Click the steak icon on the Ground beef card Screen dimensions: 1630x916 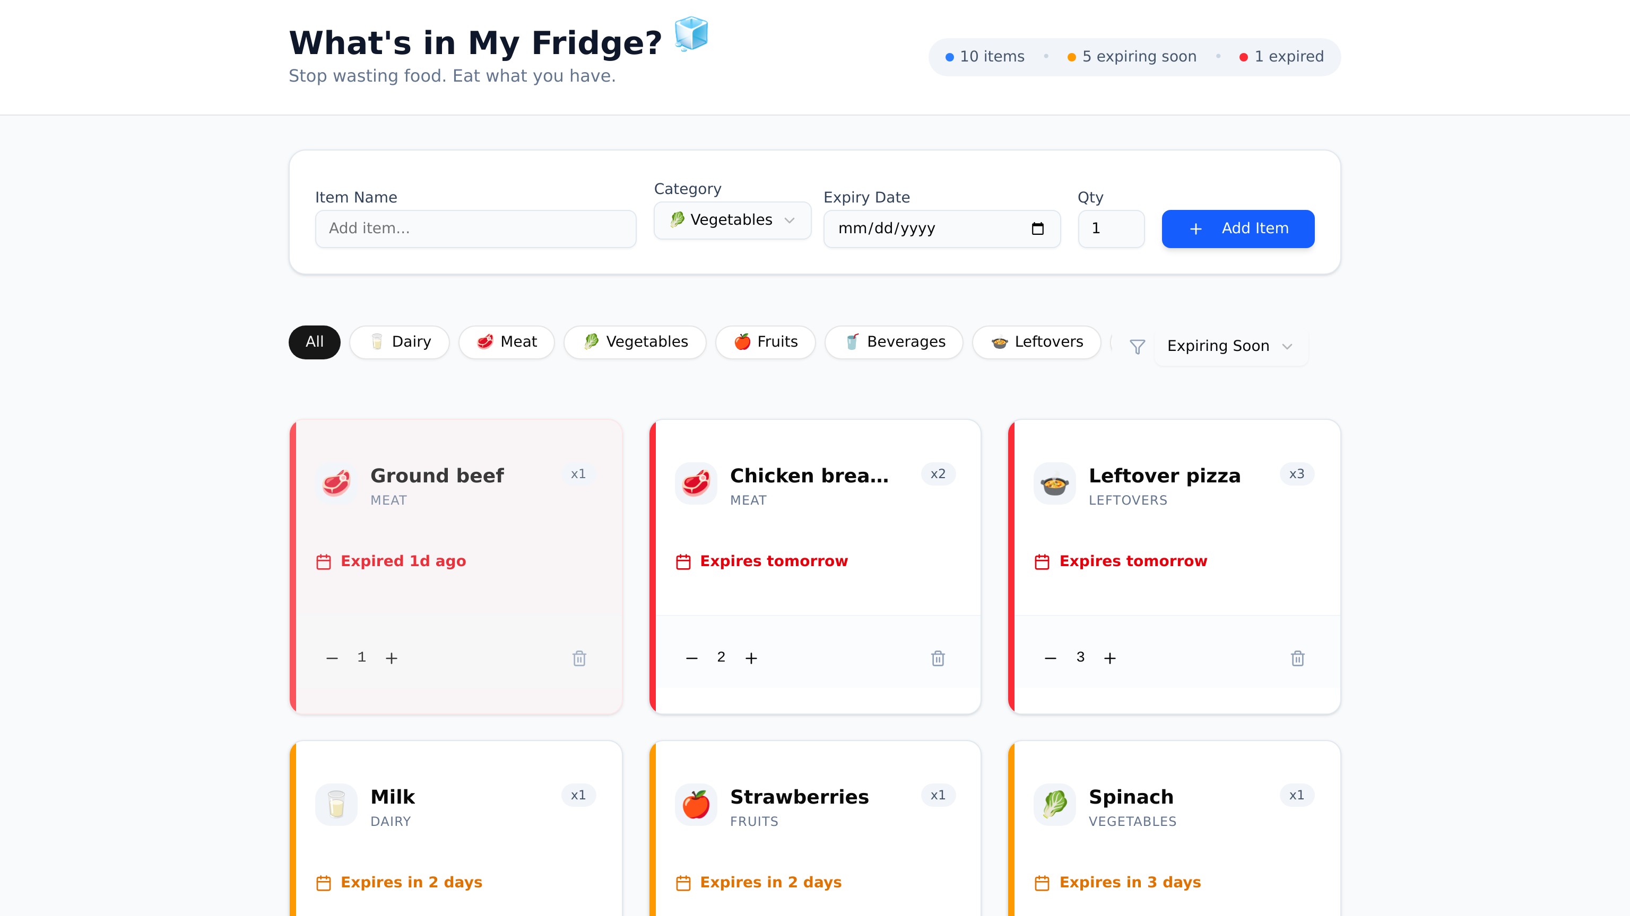[336, 483]
